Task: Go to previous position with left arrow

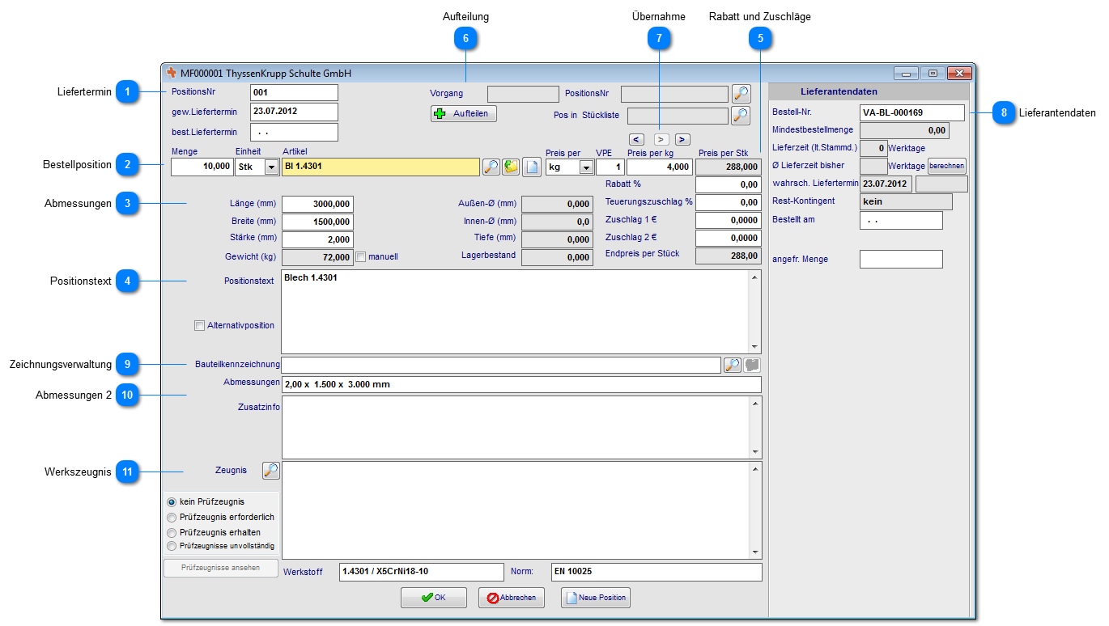Action: pyautogui.click(x=636, y=139)
